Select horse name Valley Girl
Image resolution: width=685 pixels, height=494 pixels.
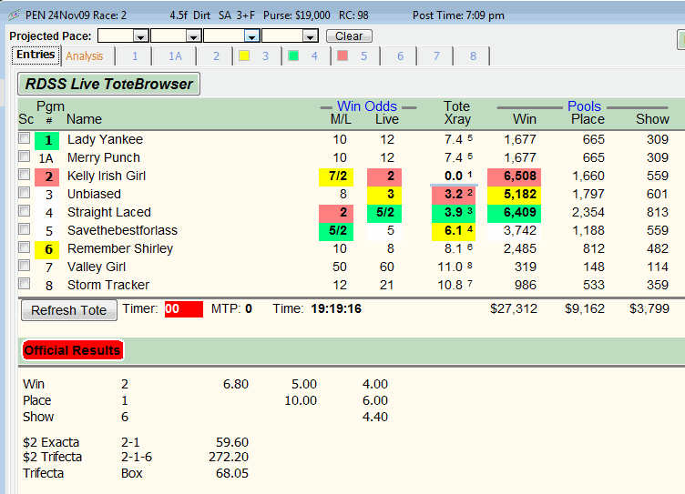(x=97, y=267)
